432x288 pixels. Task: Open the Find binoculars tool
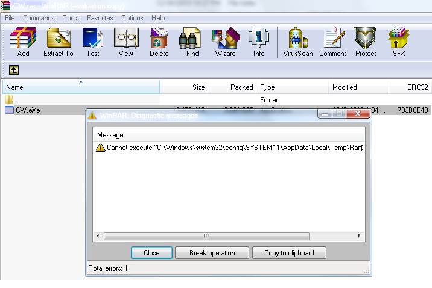pyautogui.click(x=192, y=42)
